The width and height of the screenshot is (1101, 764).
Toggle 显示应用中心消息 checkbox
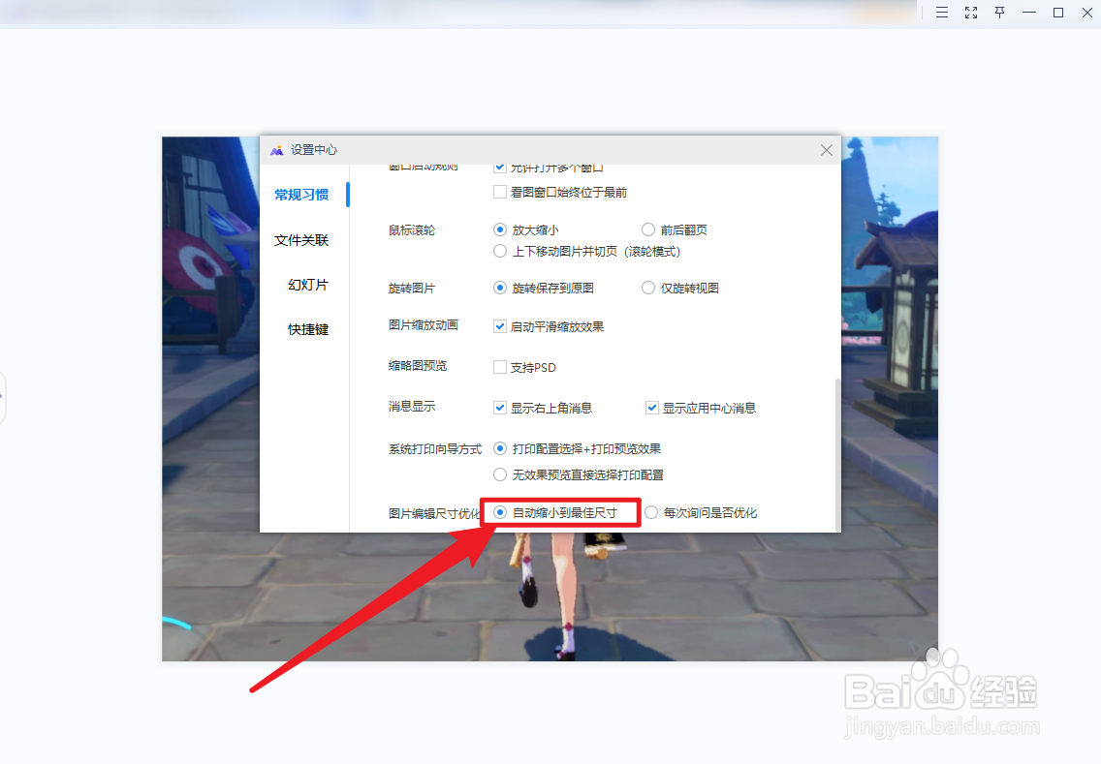[652, 408]
